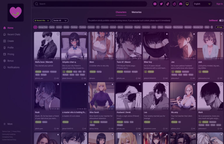Filter by Non-Human tag
224x144 pixels.
[x=178, y=27]
